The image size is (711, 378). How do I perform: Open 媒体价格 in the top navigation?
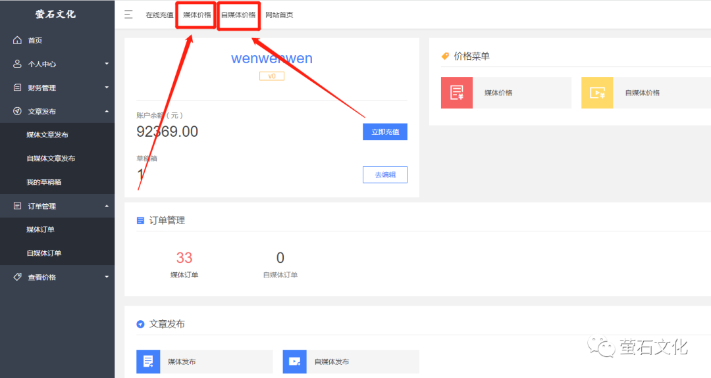pyautogui.click(x=197, y=15)
